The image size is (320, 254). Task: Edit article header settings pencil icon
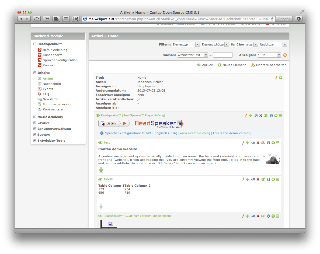[x=276, y=78]
